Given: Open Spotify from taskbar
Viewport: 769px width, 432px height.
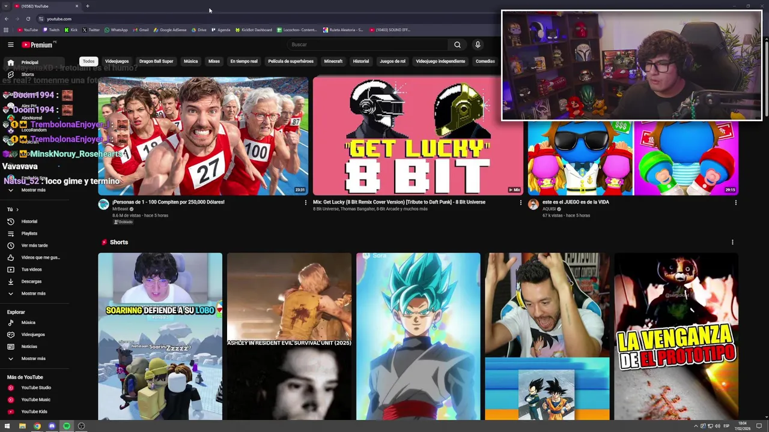Looking at the screenshot, I should [67, 426].
